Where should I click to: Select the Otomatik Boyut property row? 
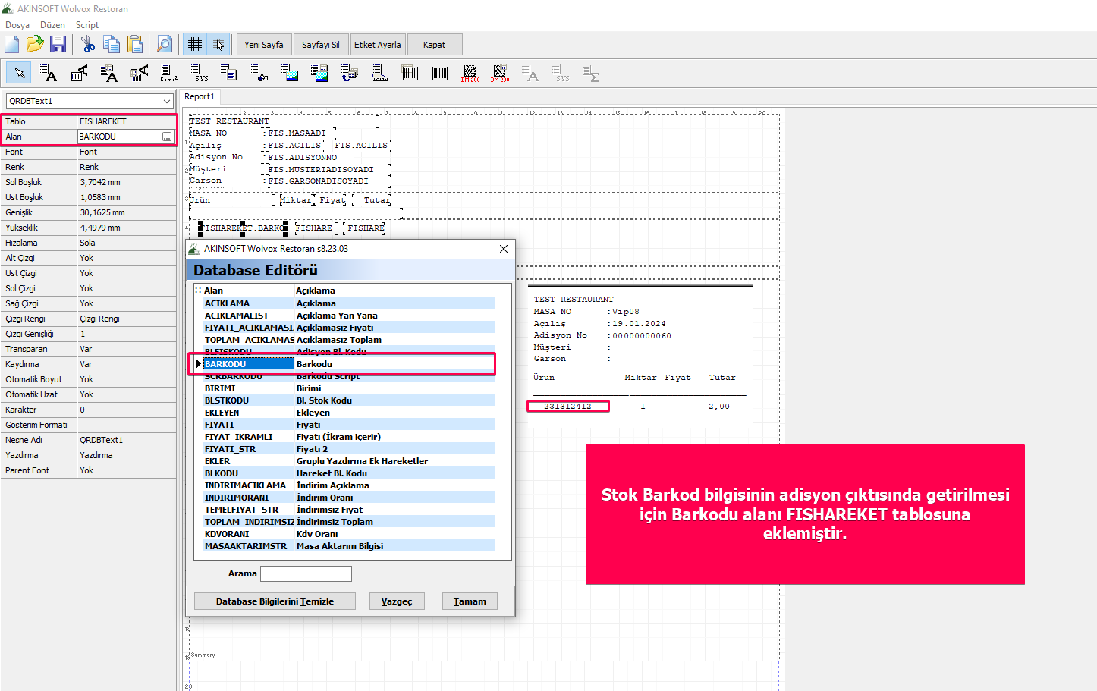88,379
